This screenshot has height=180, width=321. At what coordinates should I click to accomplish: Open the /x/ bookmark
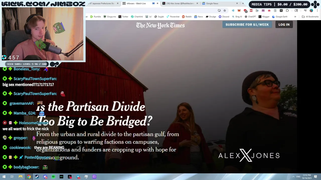148,17
